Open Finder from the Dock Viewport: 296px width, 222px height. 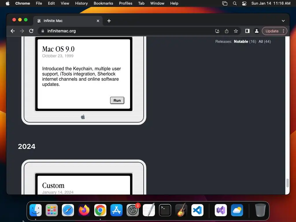coord(36,210)
